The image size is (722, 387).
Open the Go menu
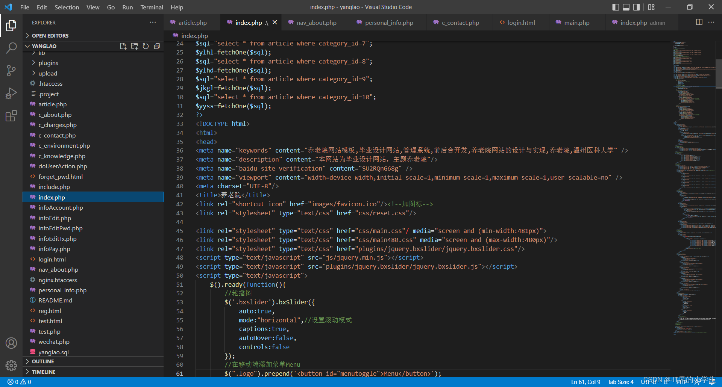pyautogui.click(x=111, y=7)
